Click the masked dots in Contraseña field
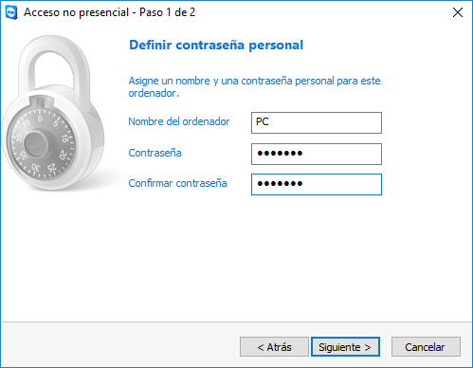Viewport: 473px width, 368px height. coord(280,154)
